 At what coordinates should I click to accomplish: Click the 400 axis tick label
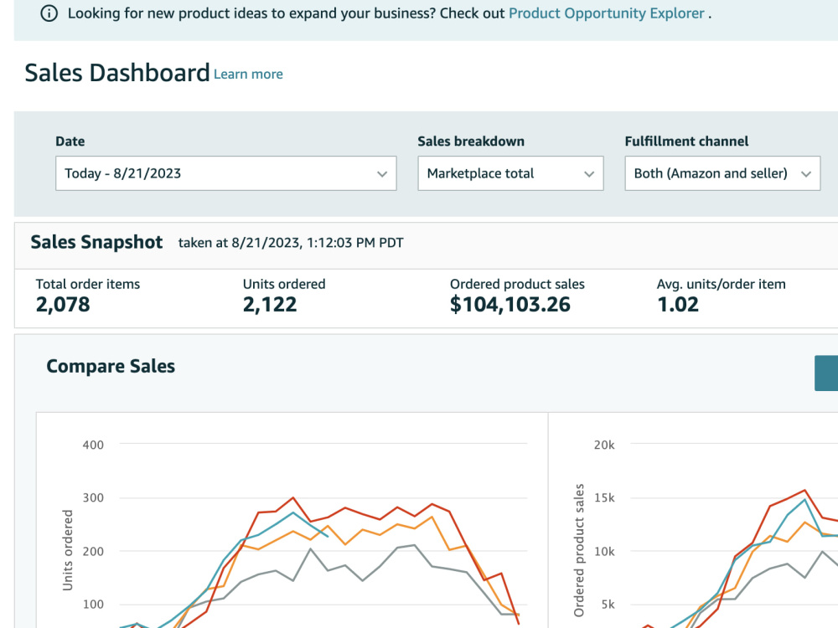coord(93,445)
